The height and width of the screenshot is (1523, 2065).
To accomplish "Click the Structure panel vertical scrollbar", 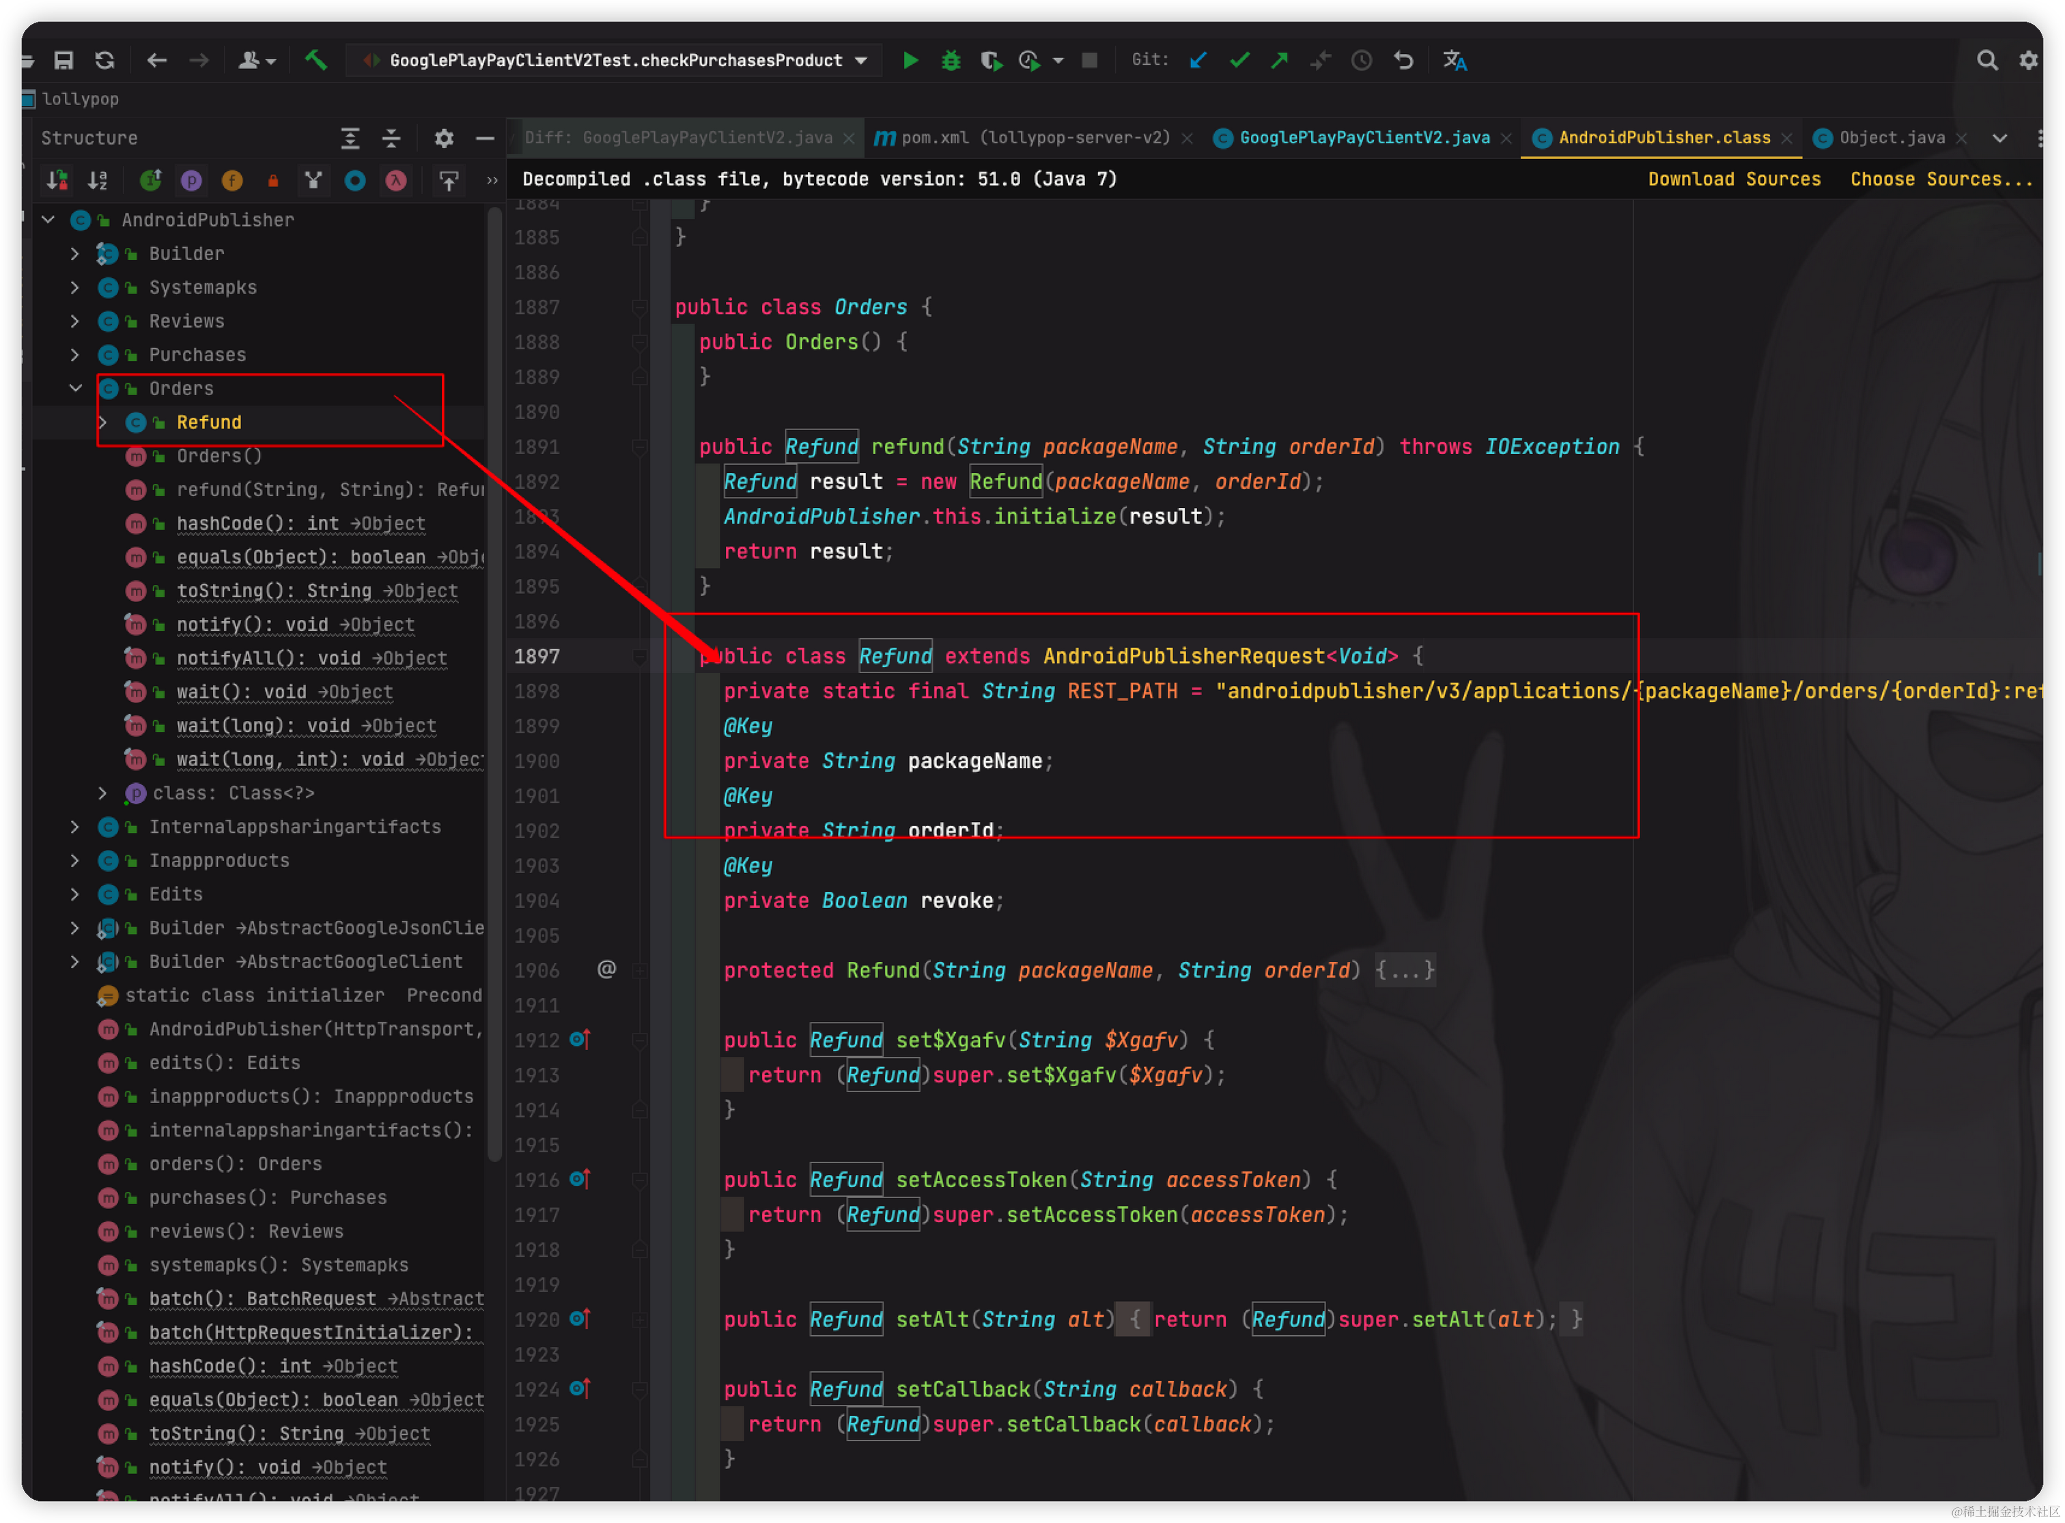I will [x=494, y=682].
